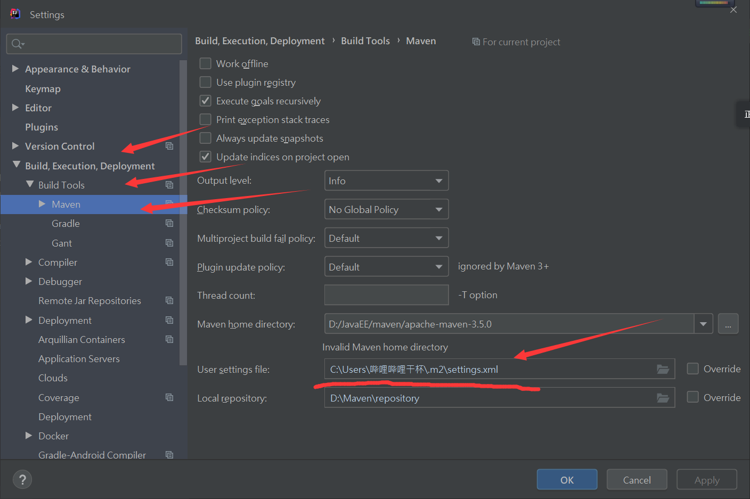Screen dimensions: 750x499
Task: Click the project-level icon next to Compiler
Action: click(x=169, y=262)
